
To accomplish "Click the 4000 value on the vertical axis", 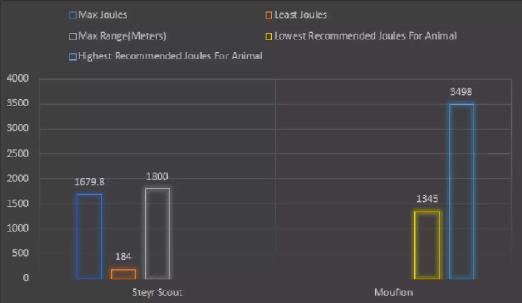I will [17, 78].
